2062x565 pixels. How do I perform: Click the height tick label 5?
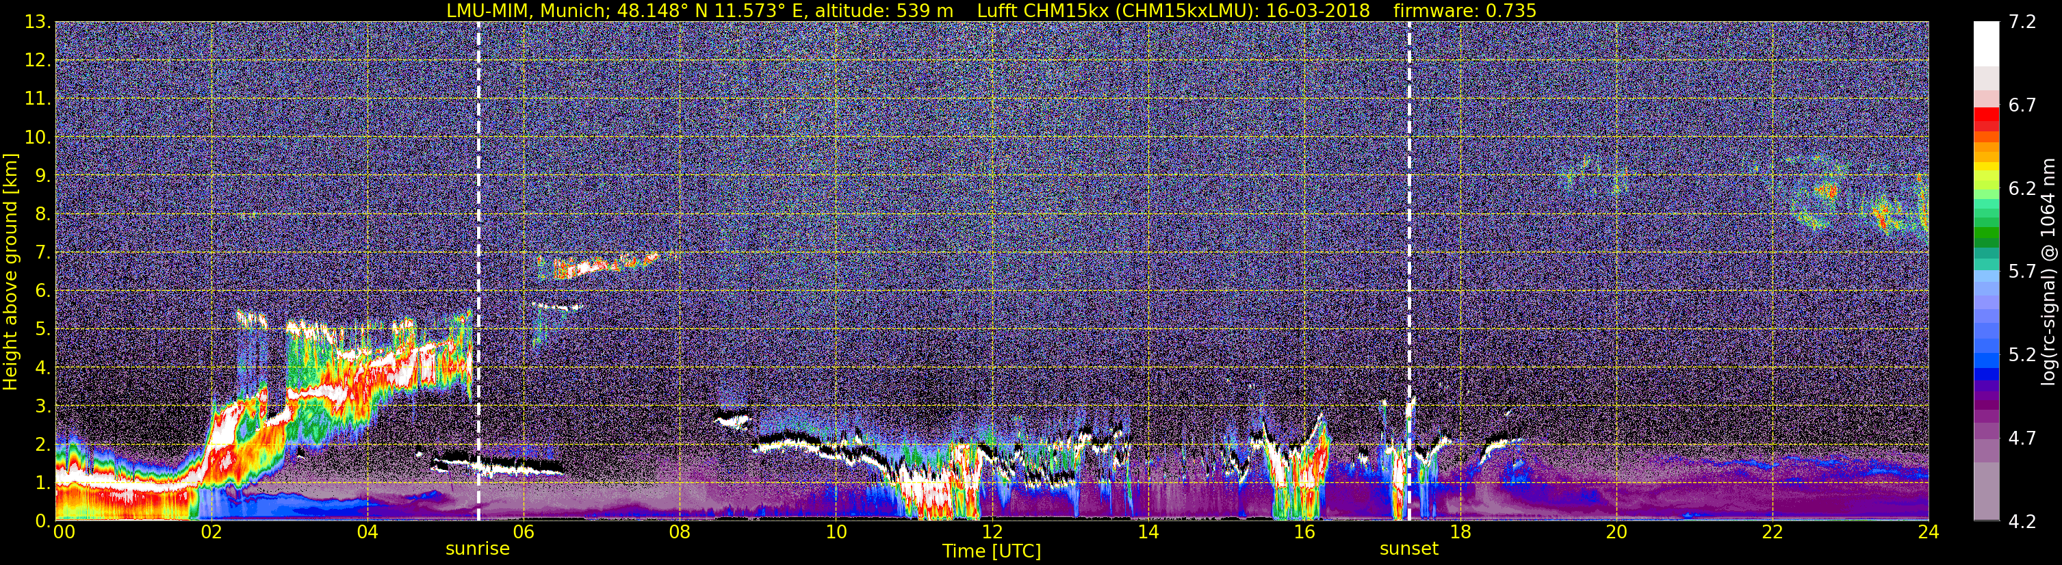(x=42, y=330)
